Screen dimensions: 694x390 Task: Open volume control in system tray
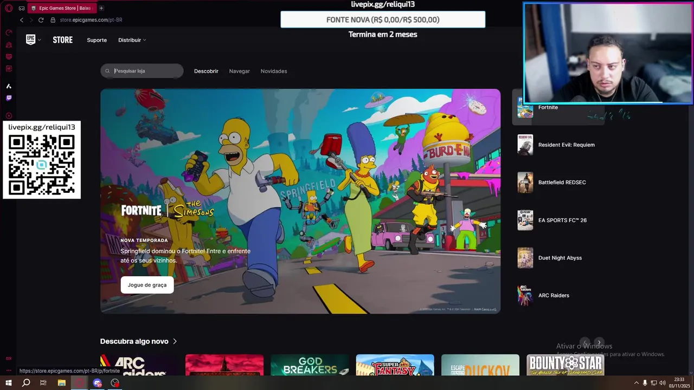click(662, 383)
